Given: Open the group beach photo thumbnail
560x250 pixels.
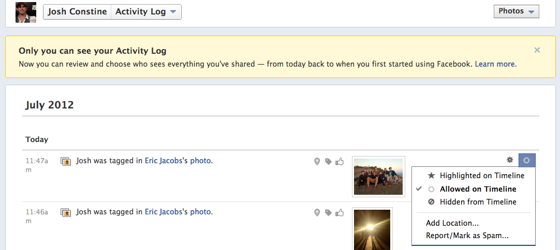Looking at the screenshot, I should point(378,176).
